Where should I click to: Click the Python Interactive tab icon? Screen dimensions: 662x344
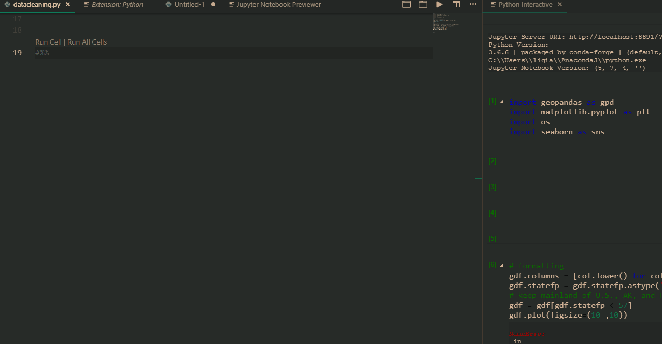493,5
